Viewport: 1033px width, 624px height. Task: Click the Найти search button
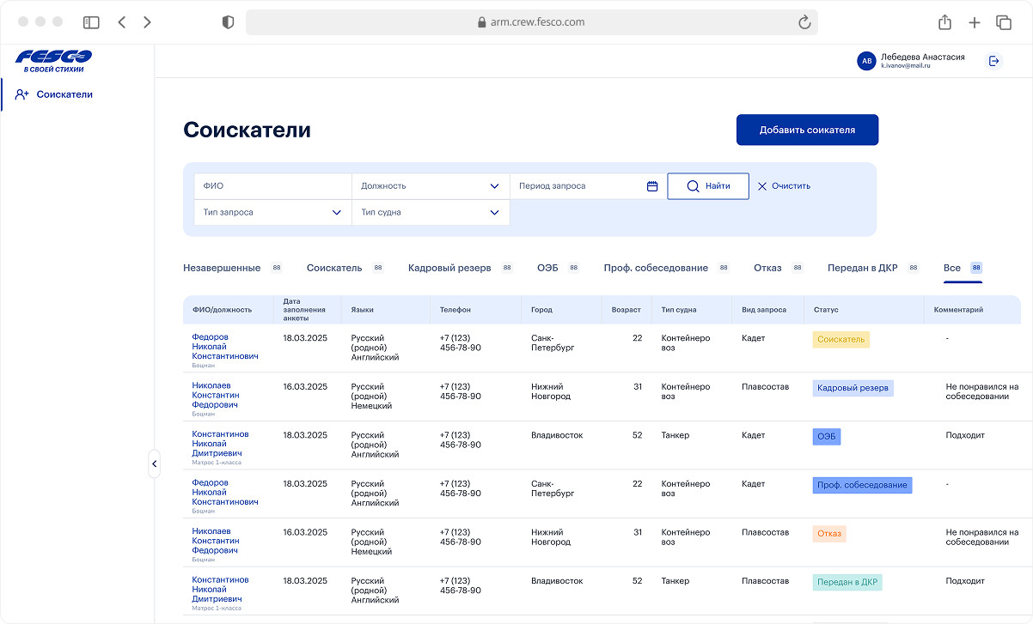click(x=708, y=186)
